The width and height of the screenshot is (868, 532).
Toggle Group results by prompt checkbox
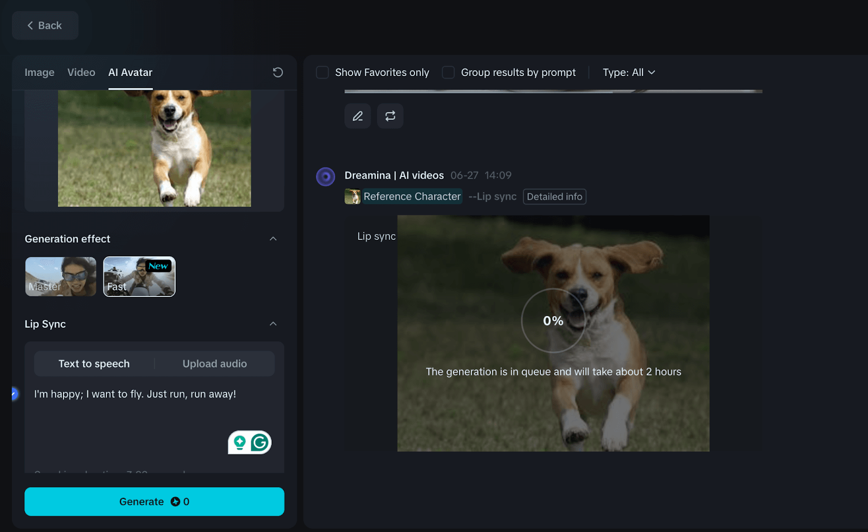[448, 72]
